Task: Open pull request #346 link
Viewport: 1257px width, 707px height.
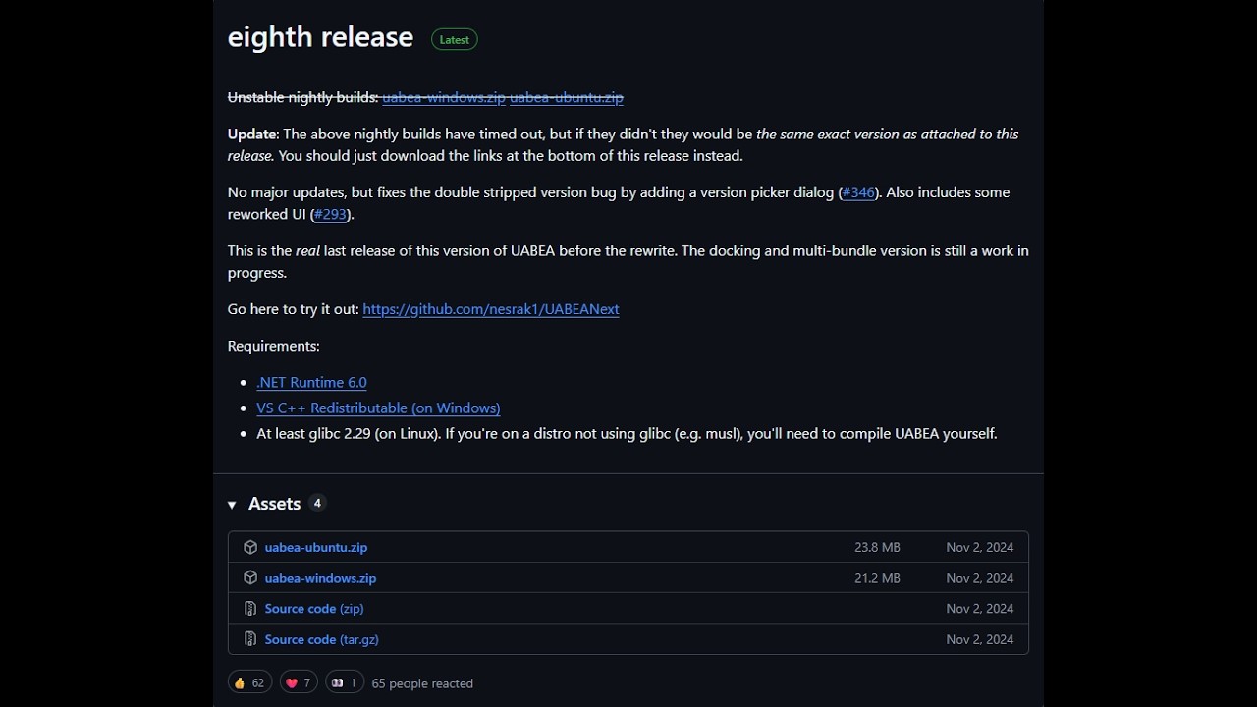Action: [858, 192]
